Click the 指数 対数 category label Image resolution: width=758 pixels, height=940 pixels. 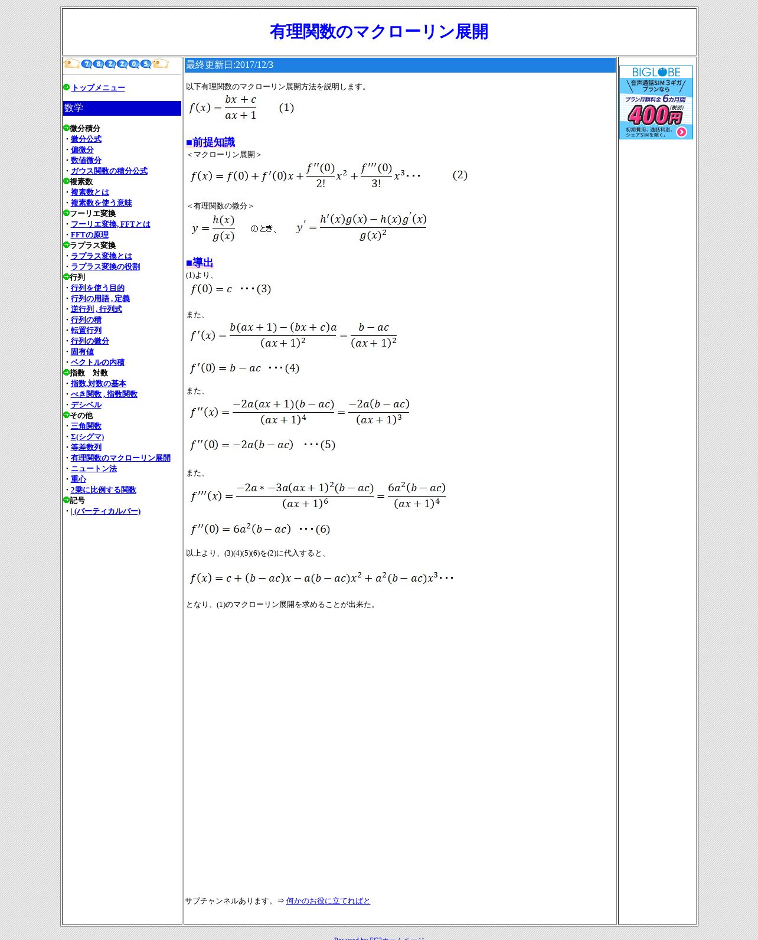coord(89,373)
